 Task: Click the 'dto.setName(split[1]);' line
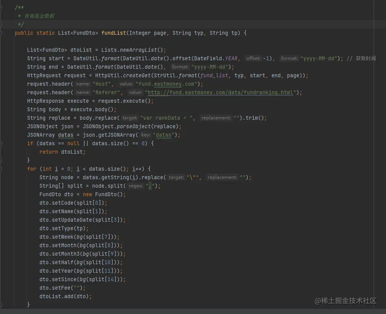click(x=73, y=212)
